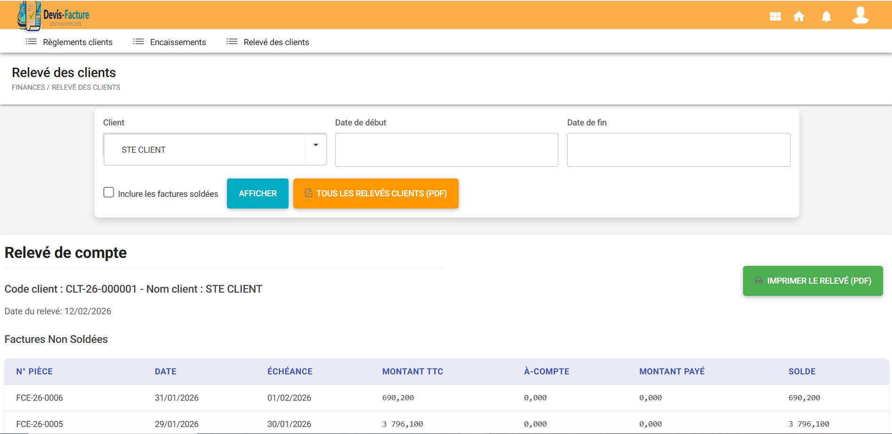The height and width of the screenshot is (434, 892).
Task: Click list icon beside Règlements clients
Action: (31, 42)
